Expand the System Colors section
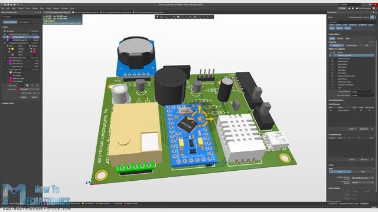Viewport: 378px width, 212px height. [2, 103]
